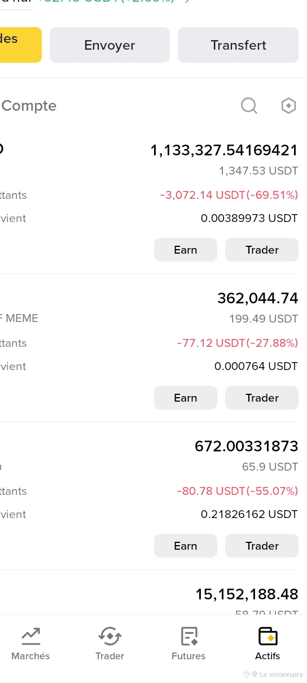Screen dimensions: 307x683
Task: Tap the Envoyer button
Action: pyautogui.click(x=109, y=45)
